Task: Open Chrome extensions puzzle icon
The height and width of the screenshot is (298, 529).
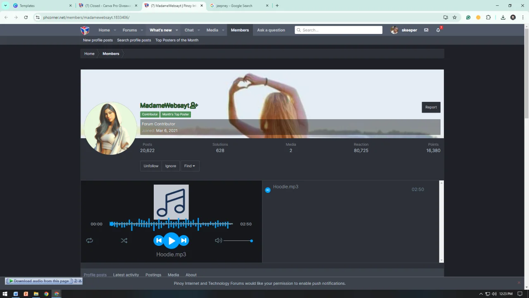Action: (x=488, y=17)
